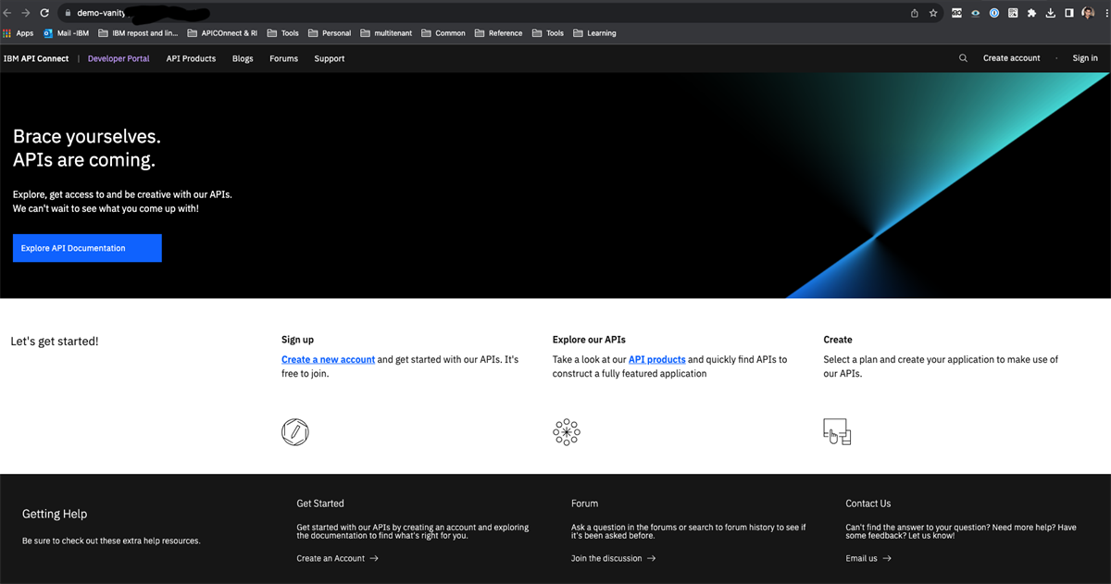
Task: Expand the APIConnect & RI bookmark folder
Action: click(222, 32)
